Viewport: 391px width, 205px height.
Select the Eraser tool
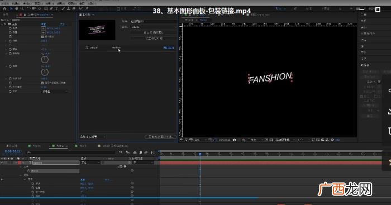point(74,9)
